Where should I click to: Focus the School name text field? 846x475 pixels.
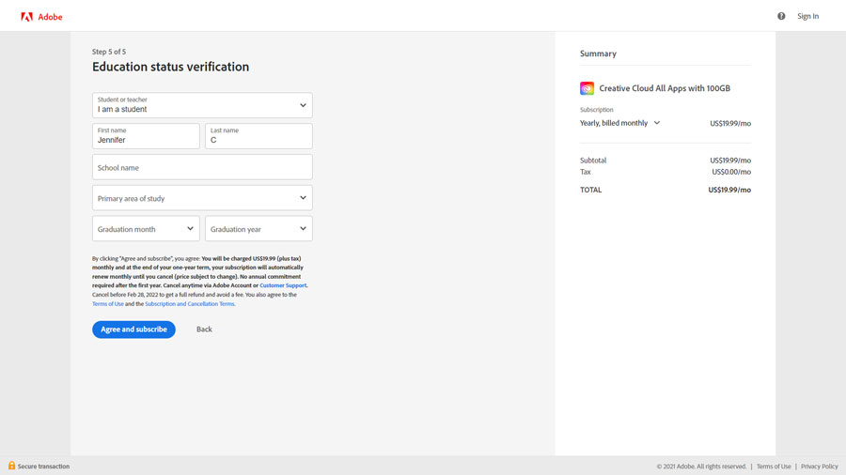[x=202, y=167]
